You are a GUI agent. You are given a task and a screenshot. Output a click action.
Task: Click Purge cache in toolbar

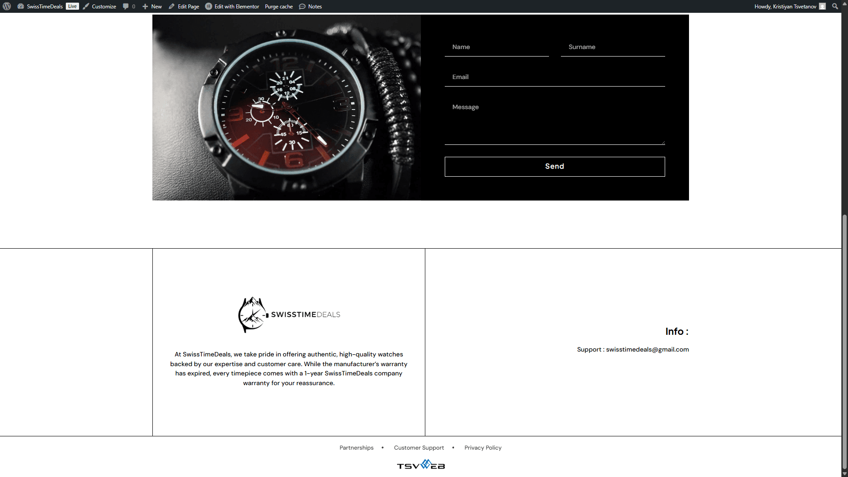[279, 6]
